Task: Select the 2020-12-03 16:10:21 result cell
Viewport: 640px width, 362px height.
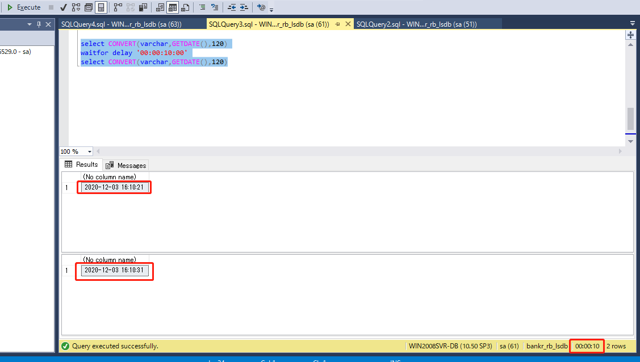Action: (x=114, y=187)
